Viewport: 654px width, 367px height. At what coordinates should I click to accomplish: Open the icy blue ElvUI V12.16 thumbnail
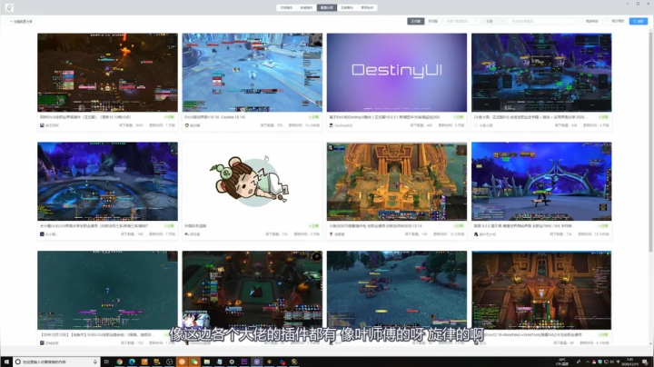[x=252, y=73]
